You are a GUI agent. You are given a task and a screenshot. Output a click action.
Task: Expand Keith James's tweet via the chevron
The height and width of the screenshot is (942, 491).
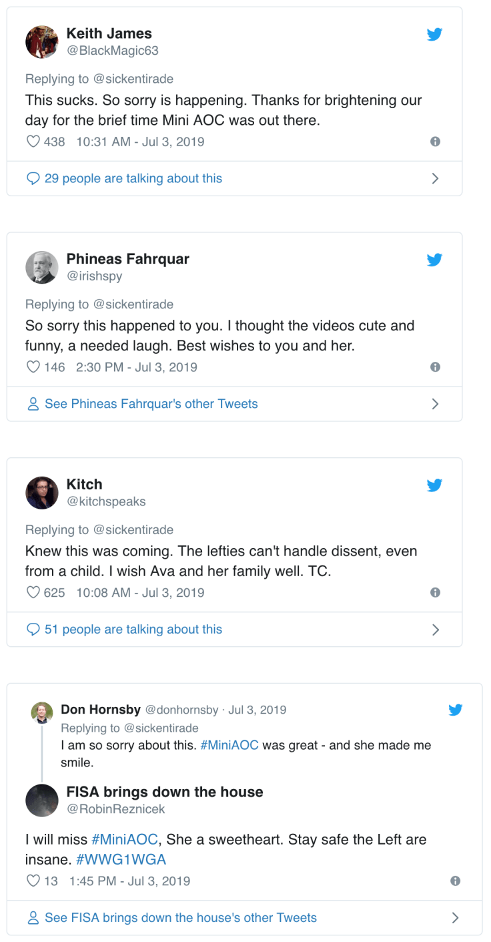(x=436, y=178)
